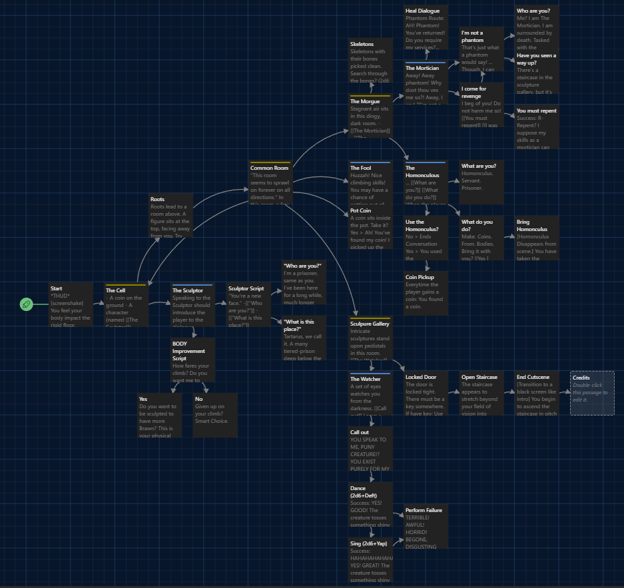Select the End Cutscene passage
624x588 pixels.
tap(537, 394)
